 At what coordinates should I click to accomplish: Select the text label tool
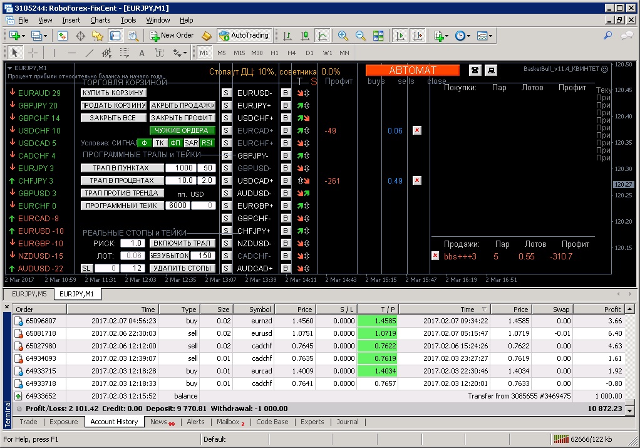[142, 53]
